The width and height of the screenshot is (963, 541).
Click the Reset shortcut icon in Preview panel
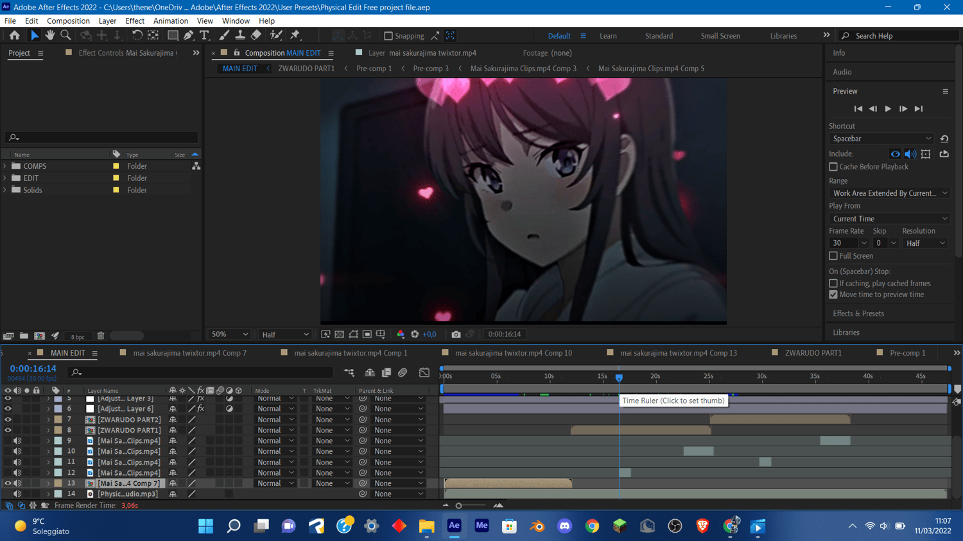944,139
